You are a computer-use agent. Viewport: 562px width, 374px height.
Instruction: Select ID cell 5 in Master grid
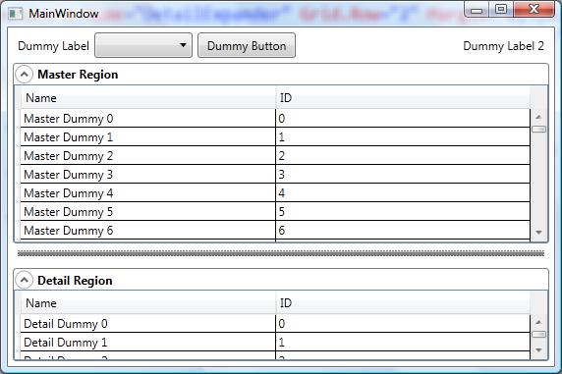[403, 211]
